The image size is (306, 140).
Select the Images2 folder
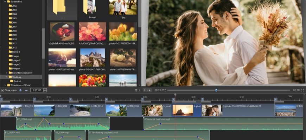(14, 60)
